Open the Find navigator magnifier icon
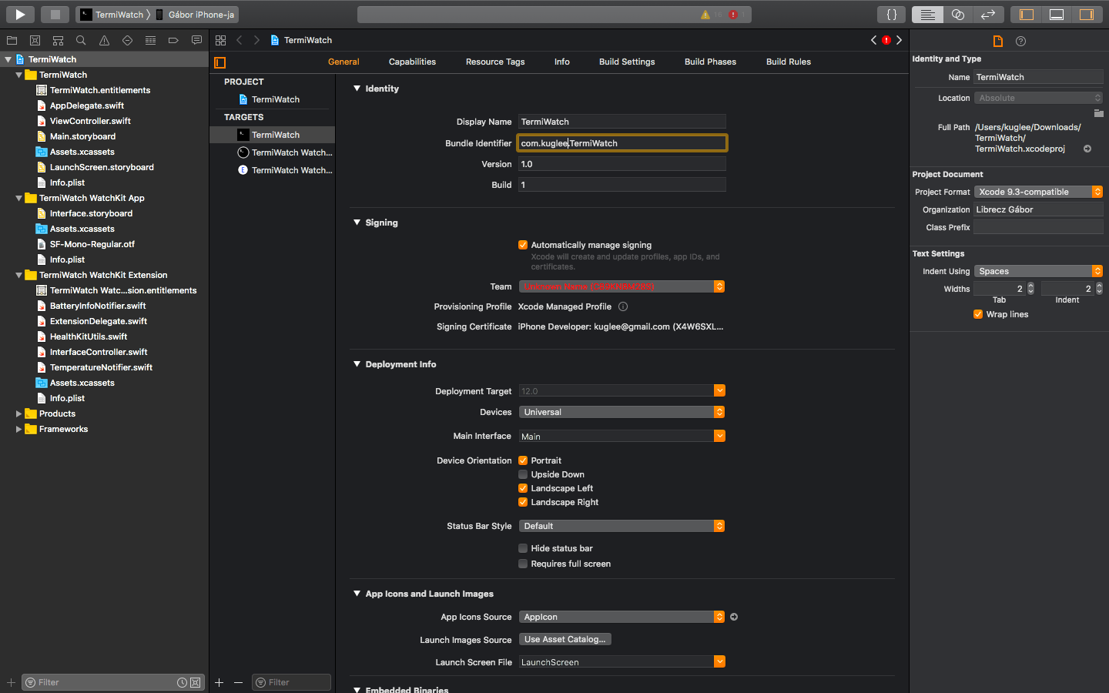 pyautogui.click(x=81, y=40)
